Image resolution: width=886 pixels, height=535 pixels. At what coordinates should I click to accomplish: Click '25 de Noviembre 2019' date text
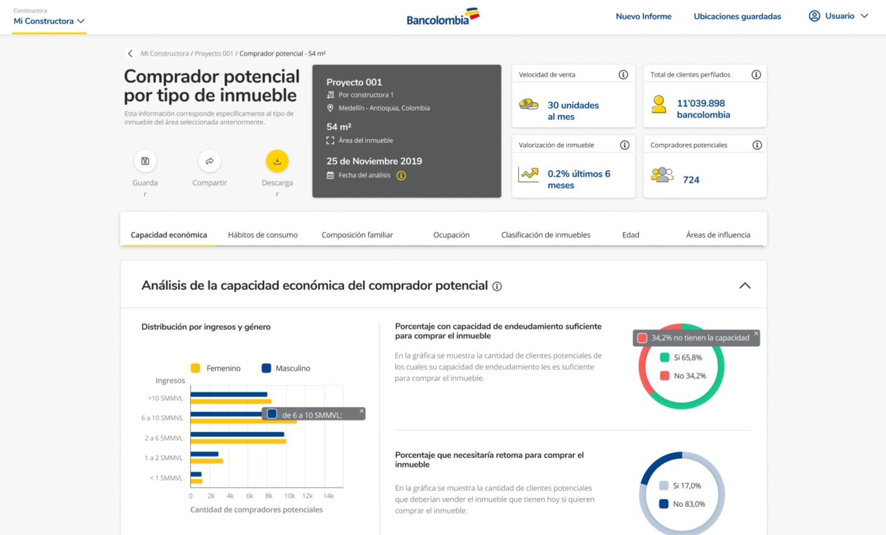pos(374,161)
